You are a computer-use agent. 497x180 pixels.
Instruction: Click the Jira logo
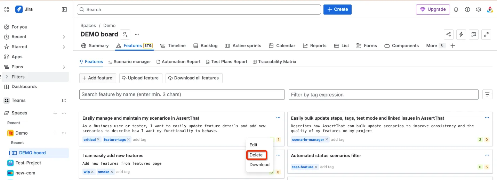(x=19, y=9)
